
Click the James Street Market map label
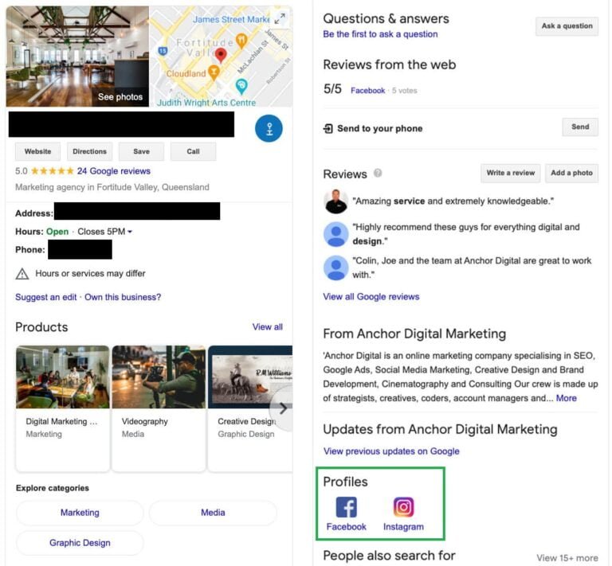[231, 19]
